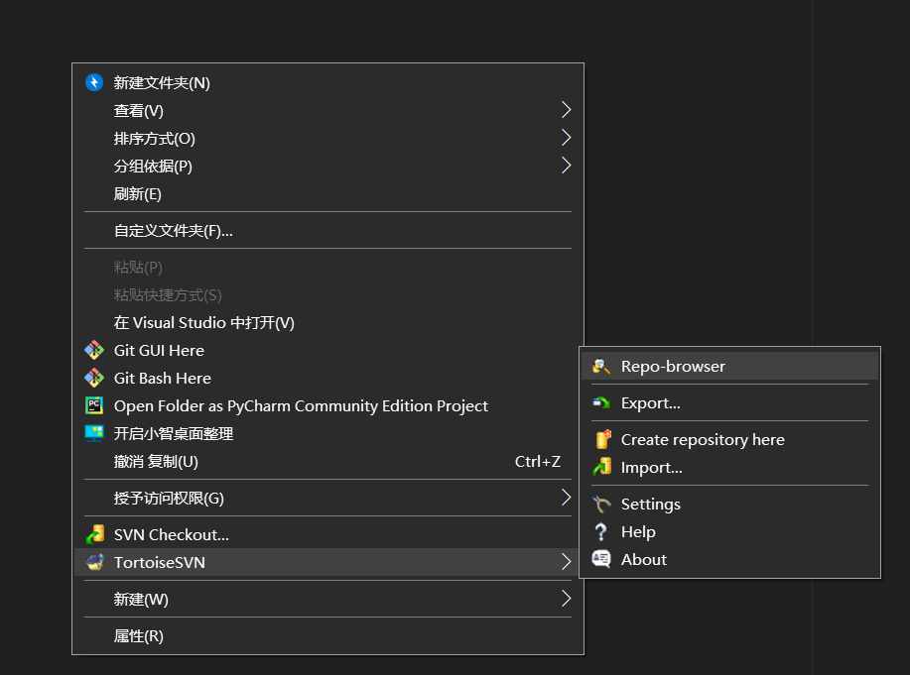
Task: Click the Import icon in submenu
Action: click(601, 467)
